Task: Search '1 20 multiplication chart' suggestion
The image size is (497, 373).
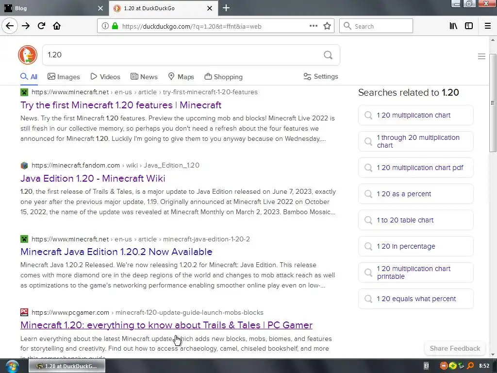Action: 416,115
